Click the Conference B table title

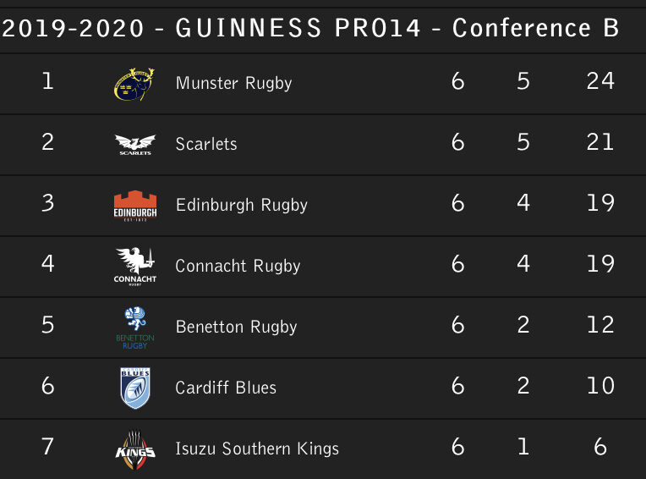(311, 28)
